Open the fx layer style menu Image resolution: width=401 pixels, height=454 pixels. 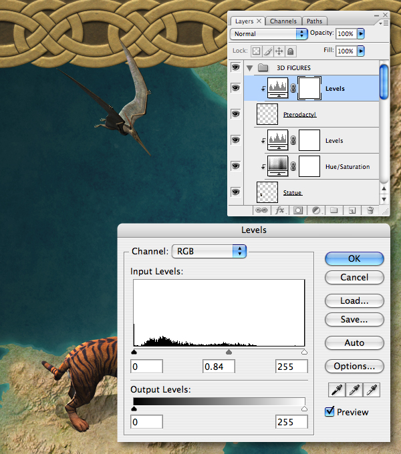tap(279, 210)
